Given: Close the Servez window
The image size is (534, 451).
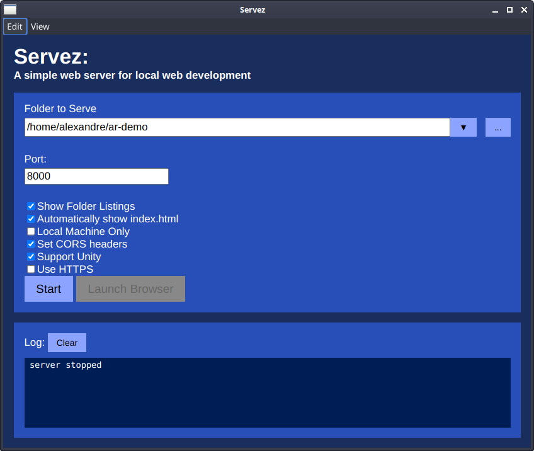Looking at the screenshot, I should click(x=523, y=9).
